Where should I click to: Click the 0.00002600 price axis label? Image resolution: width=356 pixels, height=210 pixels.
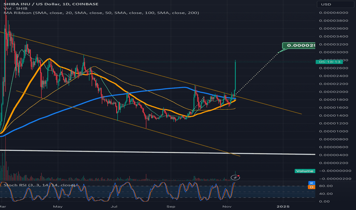point(333,68)
